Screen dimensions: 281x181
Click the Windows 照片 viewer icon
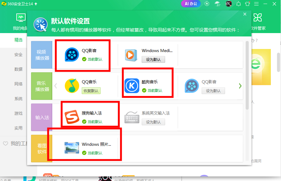72,148
